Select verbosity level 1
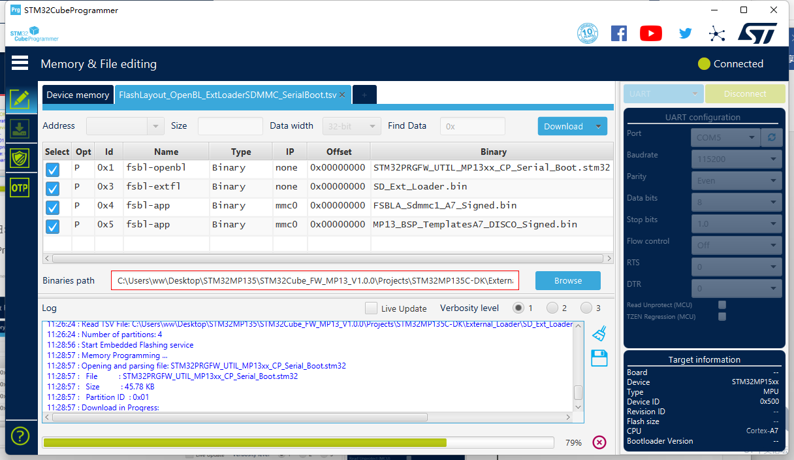 click(x=518, y=308)
